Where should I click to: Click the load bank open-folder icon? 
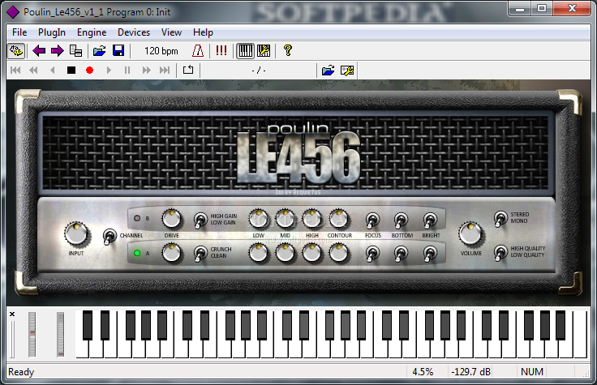click(100, 50)
